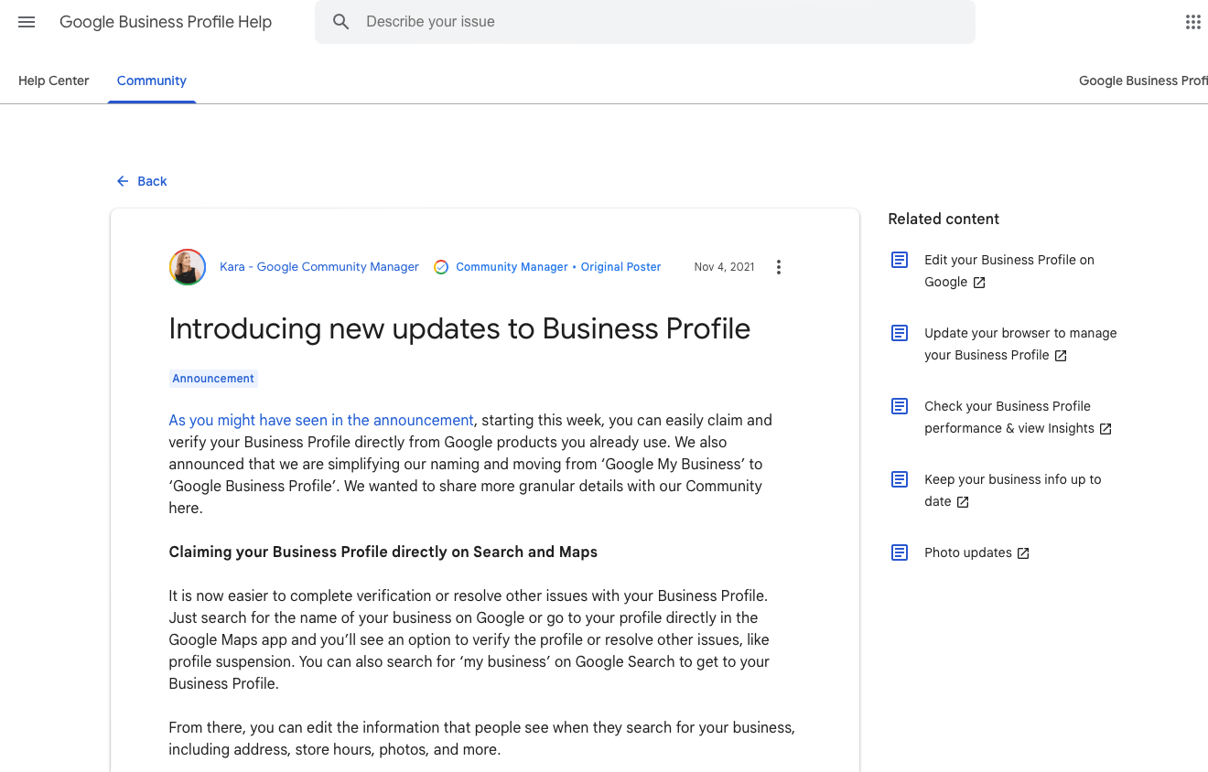Select the Community tab
The image size is (1208, 772).
151,80
